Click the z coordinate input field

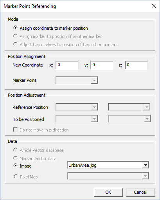(x=137, y=65)
